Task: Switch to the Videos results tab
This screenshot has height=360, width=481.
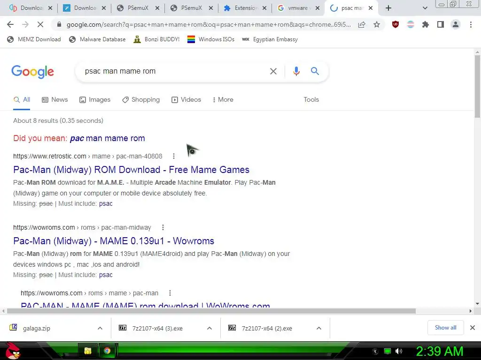Action: [x=186, y=100]
